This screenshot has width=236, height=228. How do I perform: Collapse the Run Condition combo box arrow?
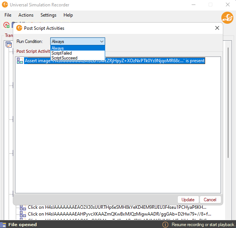click(101, 41)
